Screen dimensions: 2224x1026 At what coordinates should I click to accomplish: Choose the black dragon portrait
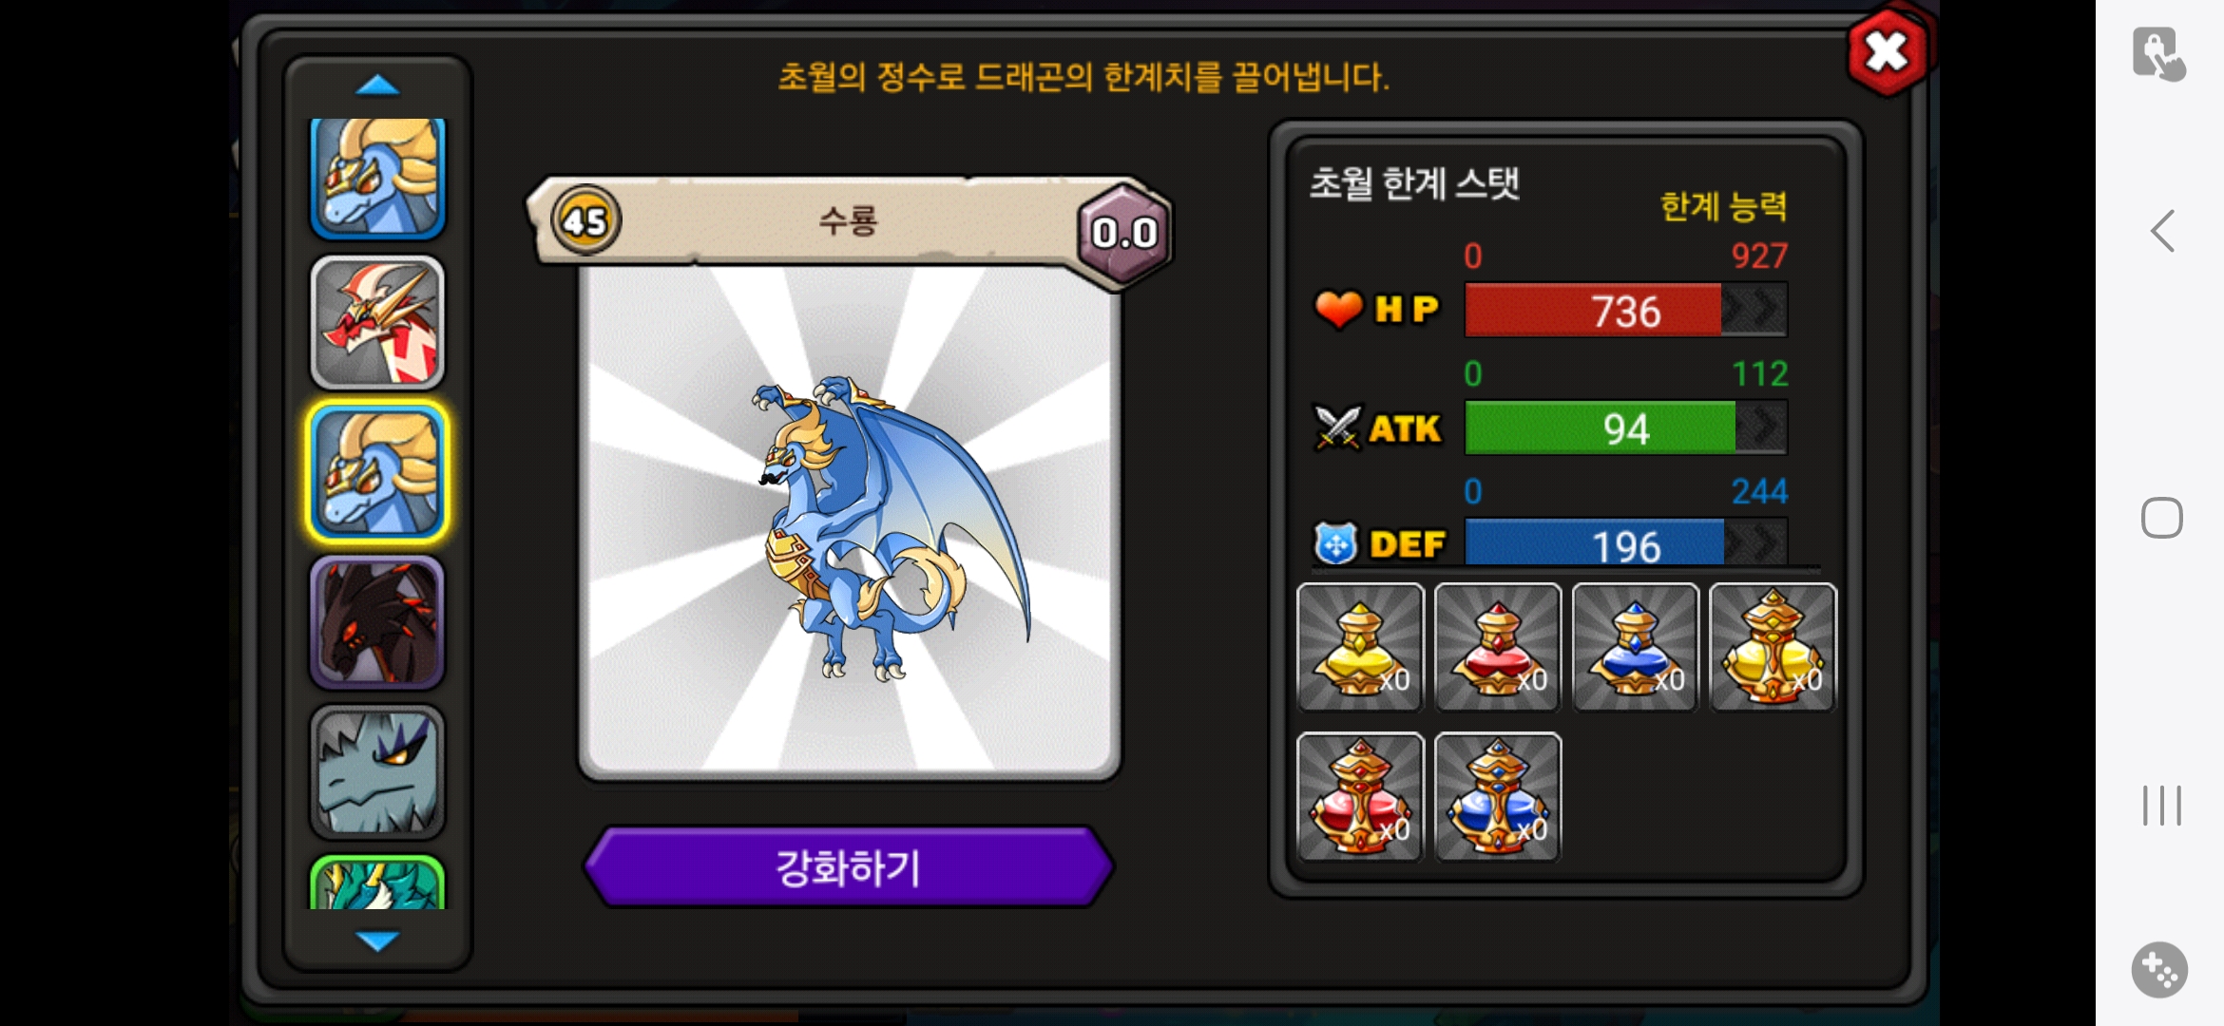click(x=377, y=622)
